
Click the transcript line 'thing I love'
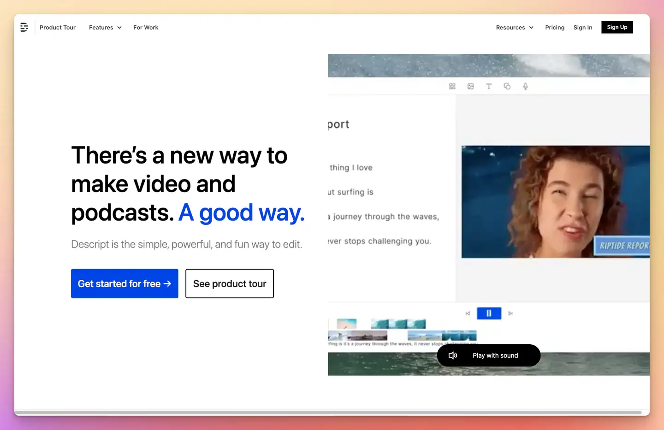(x=351, y=168)
